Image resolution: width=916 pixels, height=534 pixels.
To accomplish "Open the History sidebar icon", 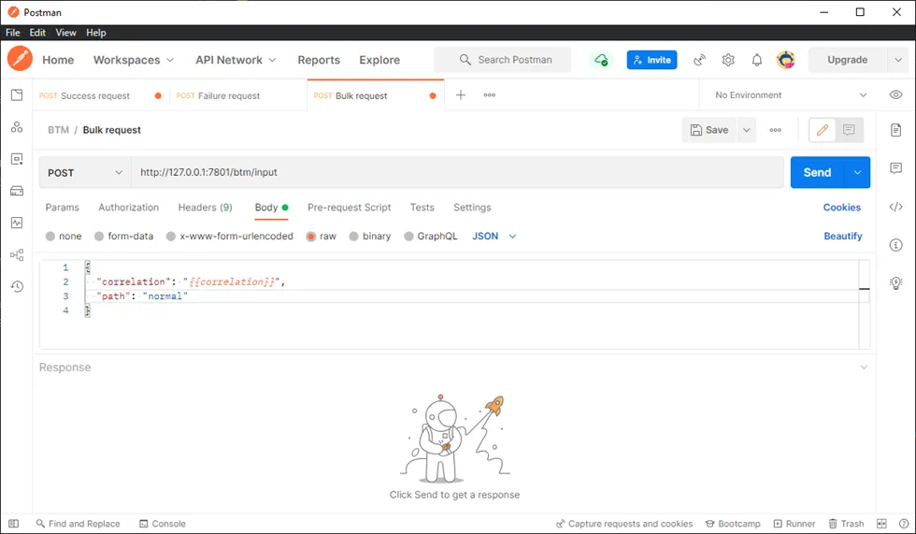I will click(17, 286).
